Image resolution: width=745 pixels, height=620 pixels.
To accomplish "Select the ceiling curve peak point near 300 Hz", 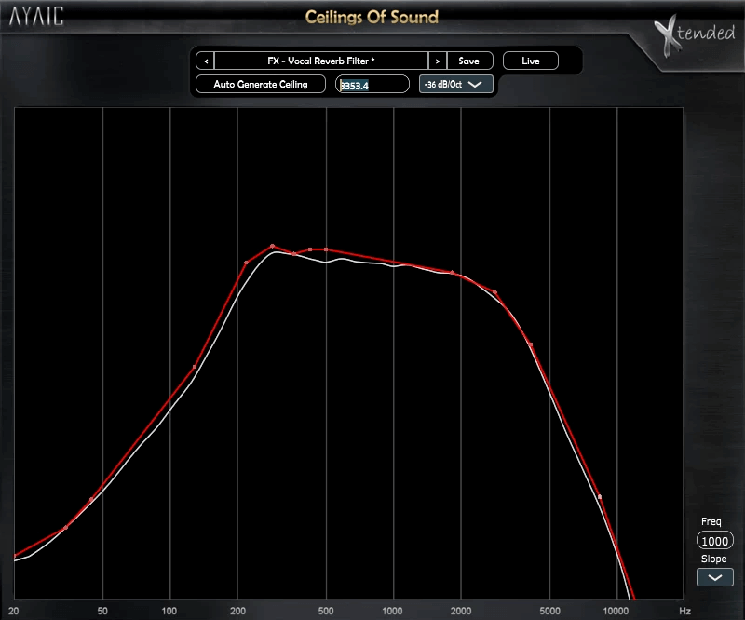I will (x=272, y=247).
